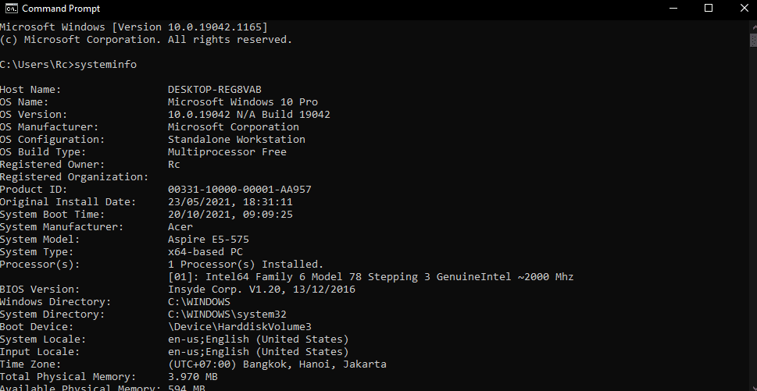This screenshot has height=391, width=757.
Task: Click the typed systeminfo command text
Action: (x=105, y=64)
